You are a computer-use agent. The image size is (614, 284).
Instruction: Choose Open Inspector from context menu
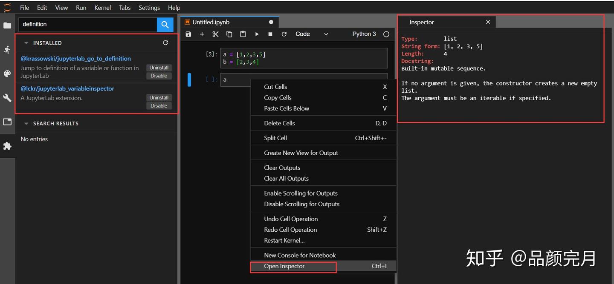[284, 266]
